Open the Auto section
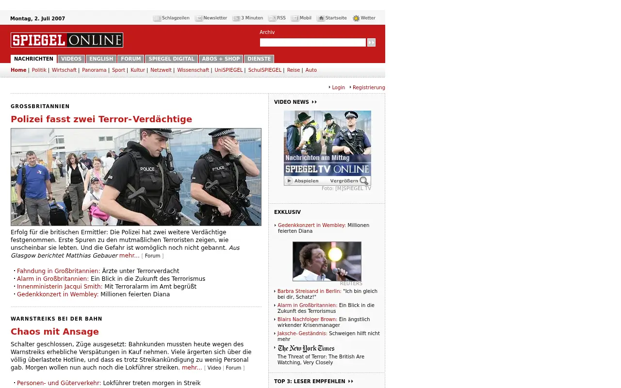The width and height of the screenshot is (621, 388). [311, 70]
